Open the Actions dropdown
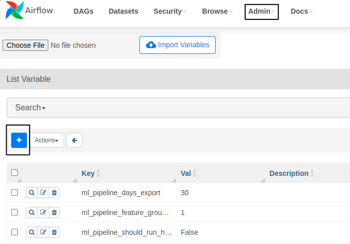Viewport: 350px width, 244px height. [x=46, y=140]
